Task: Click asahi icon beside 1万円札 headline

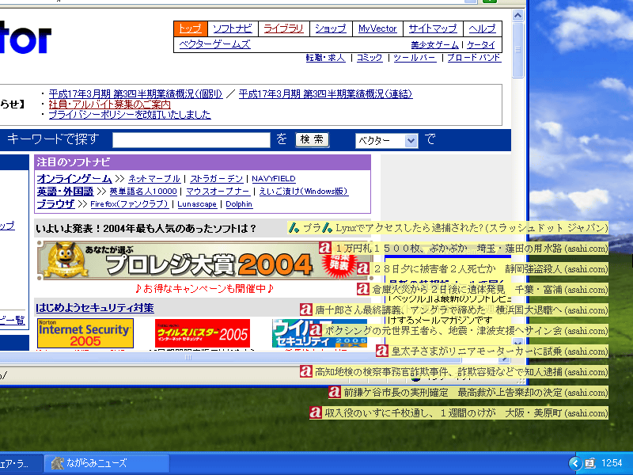Action: 325,248
